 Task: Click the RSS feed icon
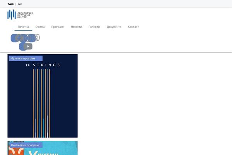[36, 38]
